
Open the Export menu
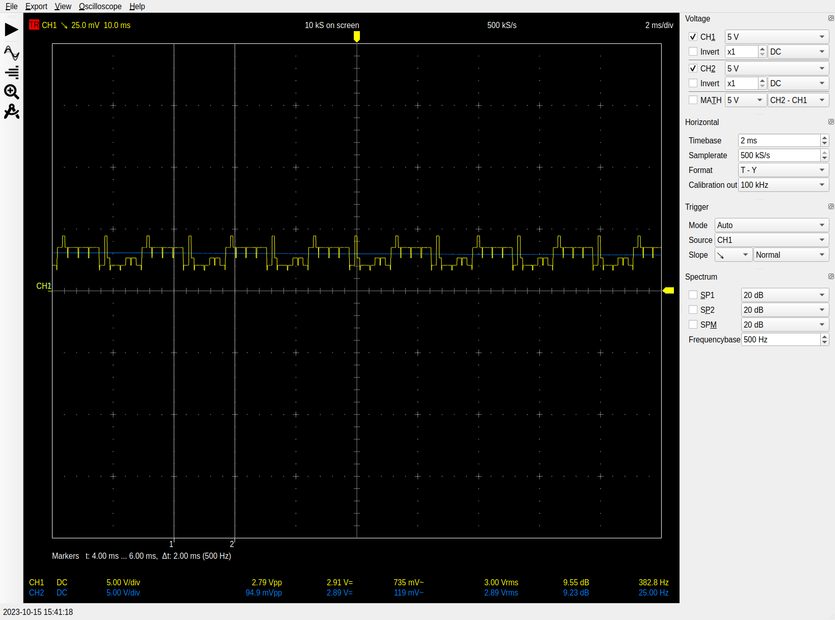coord(36,6)
